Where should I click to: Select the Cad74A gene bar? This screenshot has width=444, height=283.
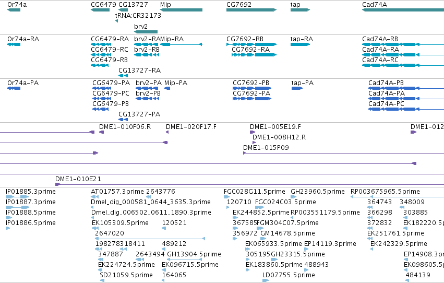403,10
